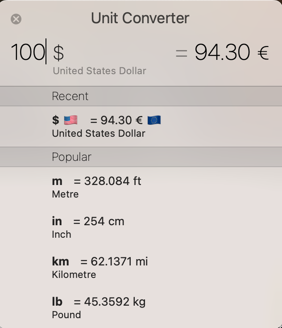The height and width of the screenshot is (328, 282).
Task: Close the Unit Converter panel
Action: [16, 19]
